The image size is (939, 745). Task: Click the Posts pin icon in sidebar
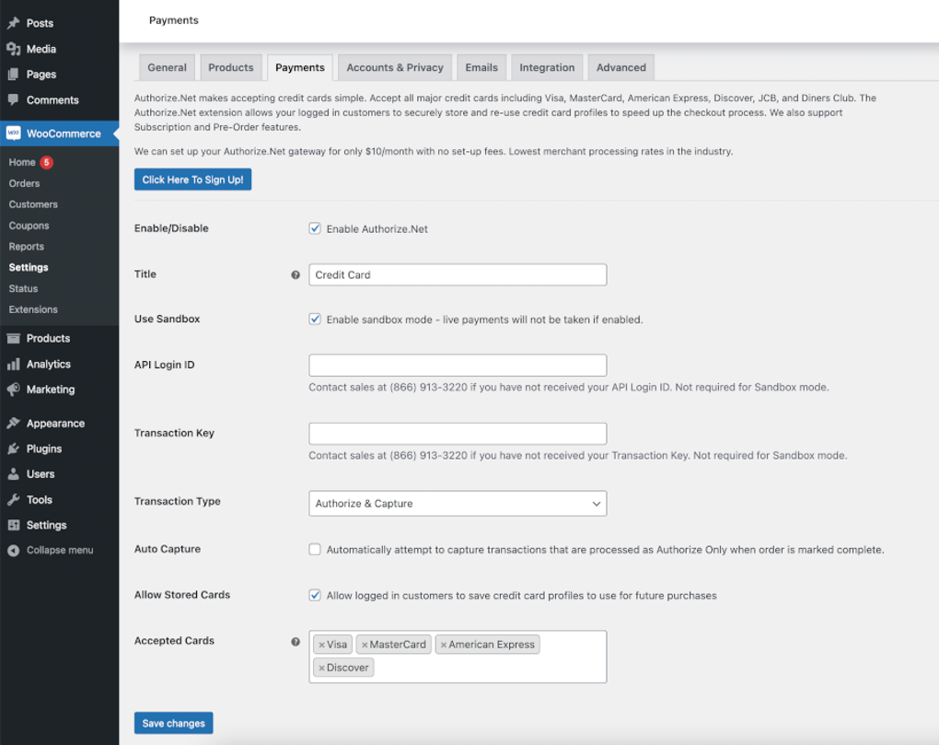coord(14,23)
